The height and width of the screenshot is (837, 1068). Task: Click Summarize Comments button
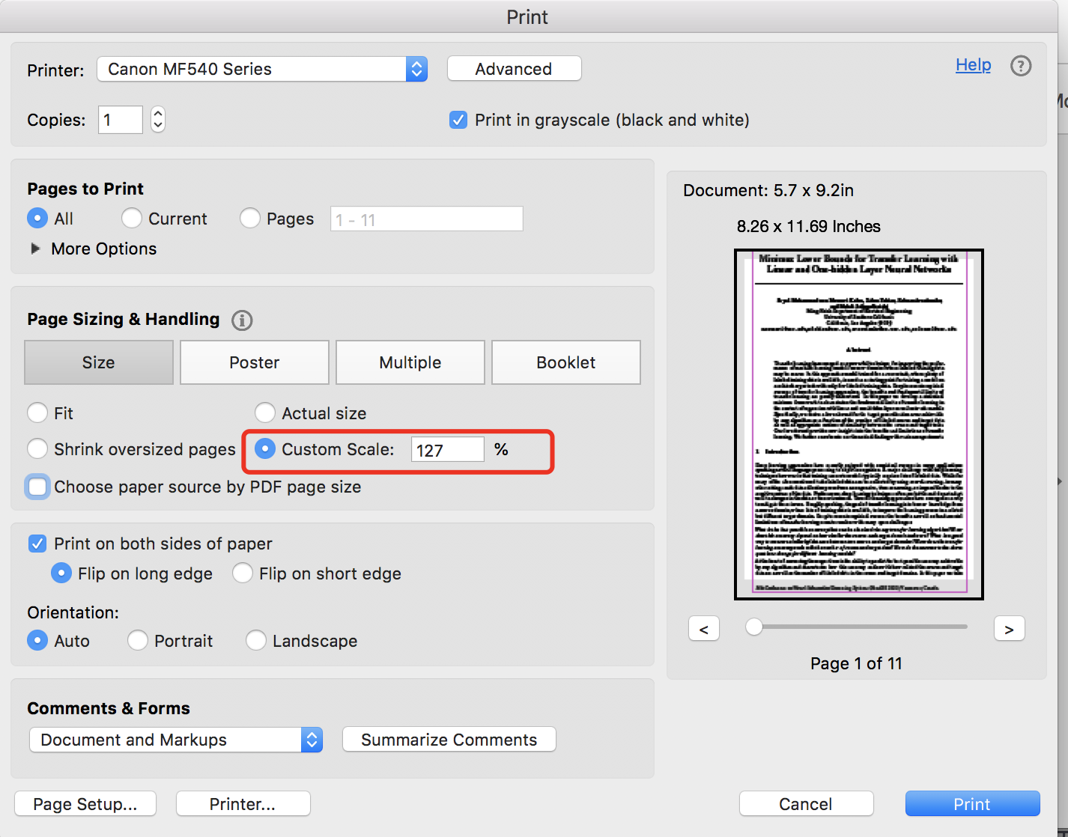(449, 740)
